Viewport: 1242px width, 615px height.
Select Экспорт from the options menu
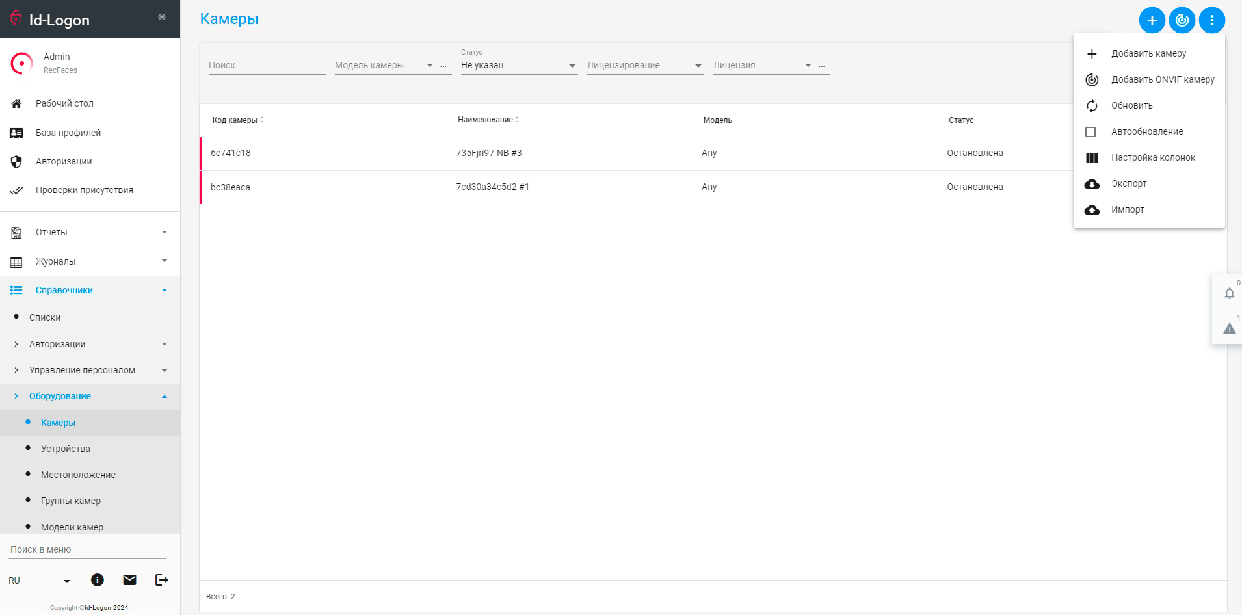click(1129, 184)
